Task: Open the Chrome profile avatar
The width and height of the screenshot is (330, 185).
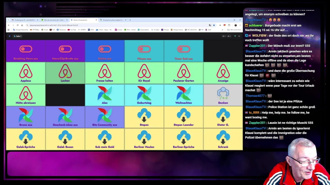Action: 236,25
